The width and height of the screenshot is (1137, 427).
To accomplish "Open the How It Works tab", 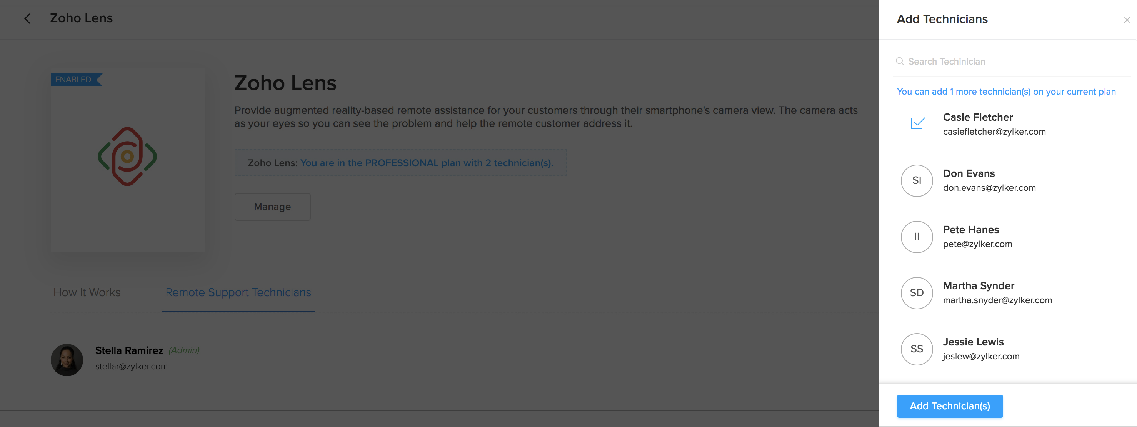I will pyautogui.click(x=87, y=292).
